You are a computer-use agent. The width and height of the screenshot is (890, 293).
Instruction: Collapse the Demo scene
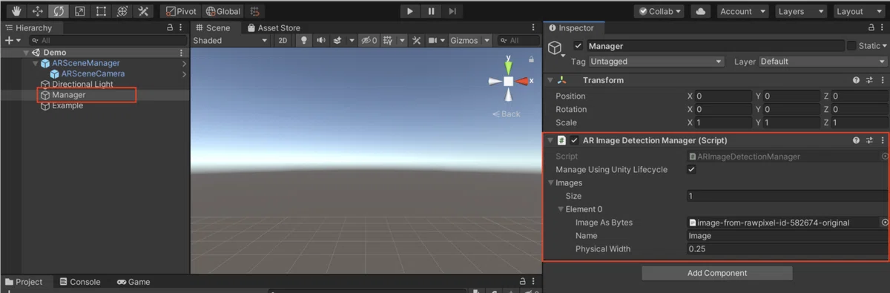pyautogui.click(x=27, y=53)
